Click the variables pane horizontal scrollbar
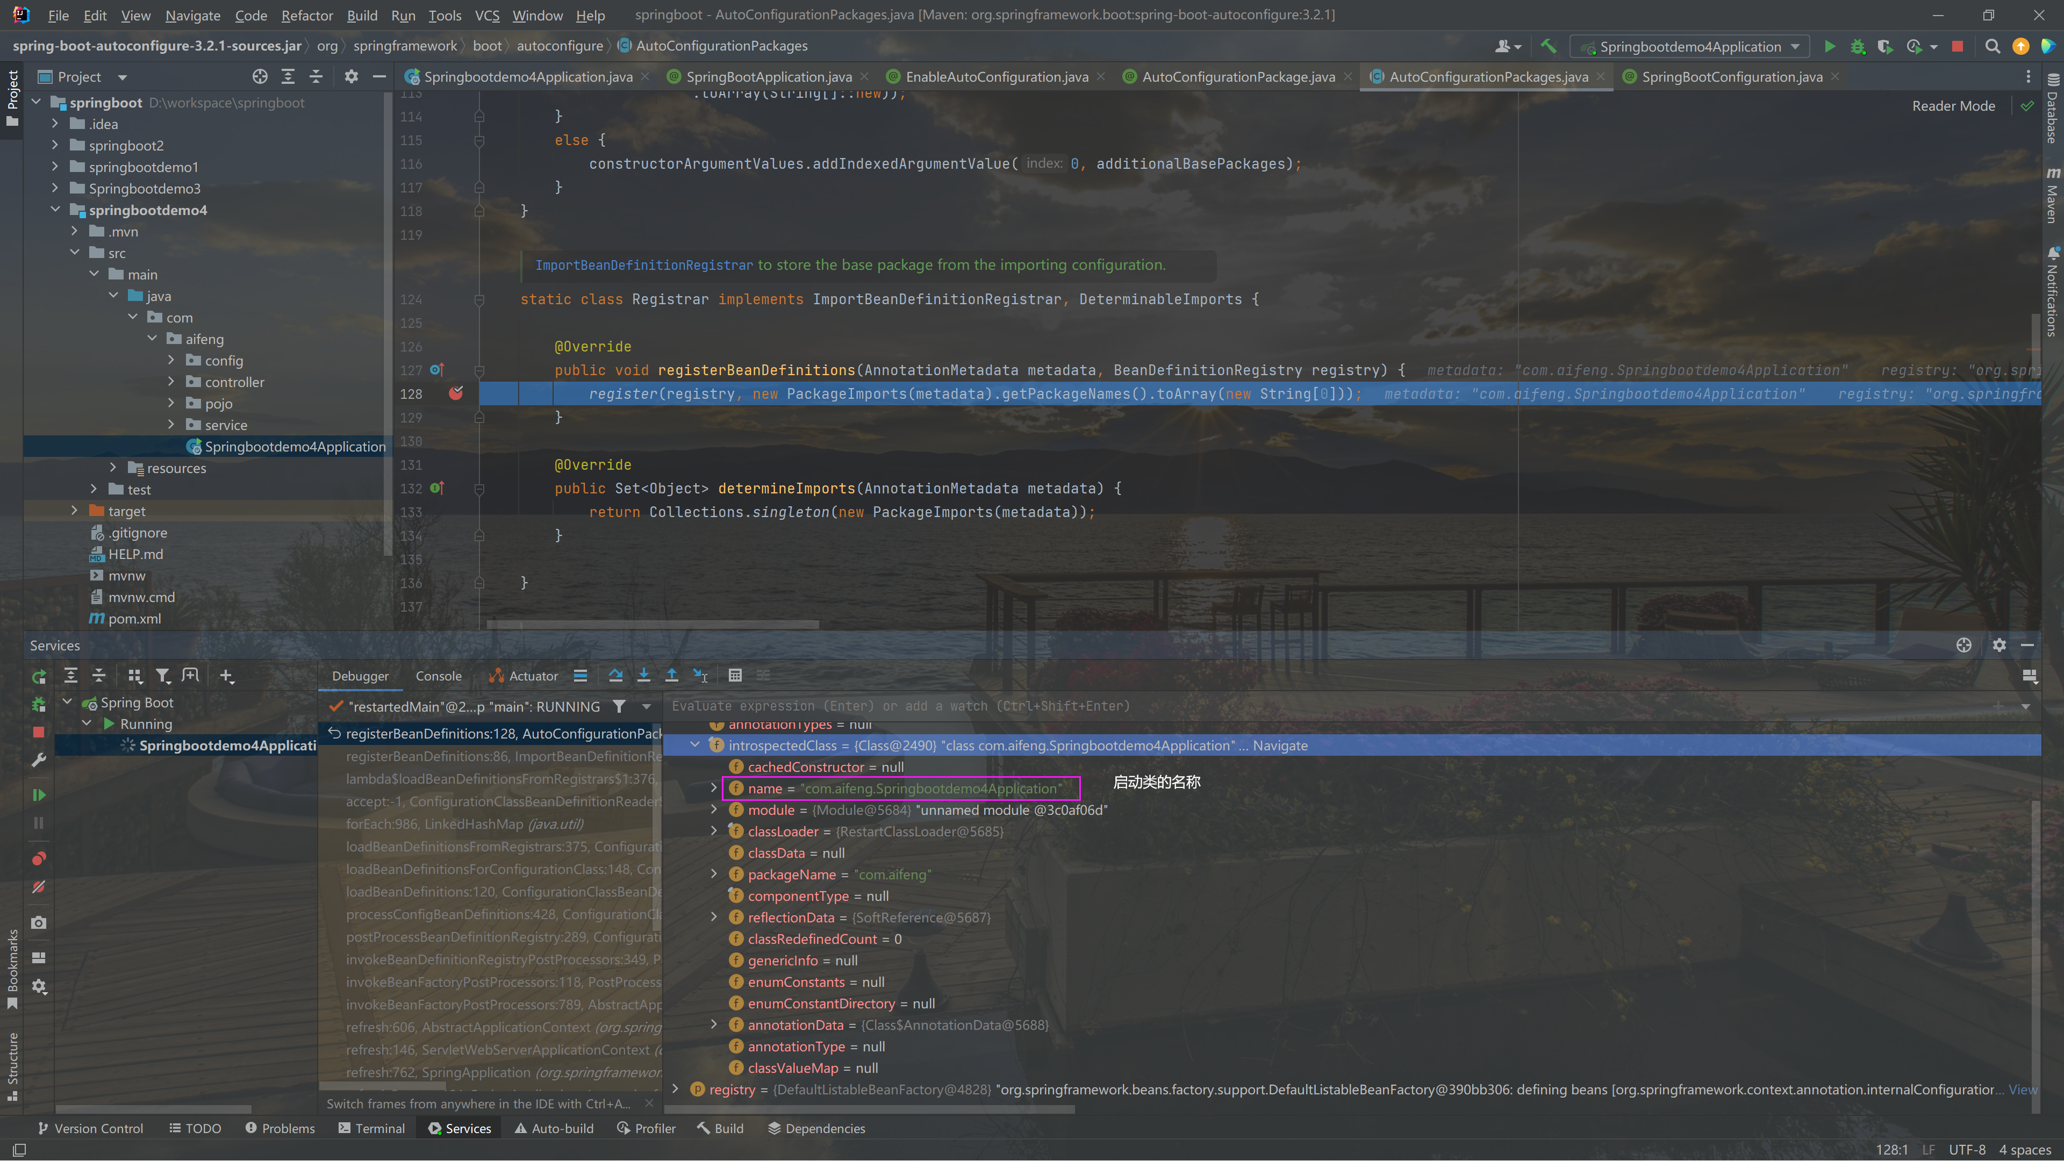Screen dimensions: 2064x1161 (x=869, y=1110)
